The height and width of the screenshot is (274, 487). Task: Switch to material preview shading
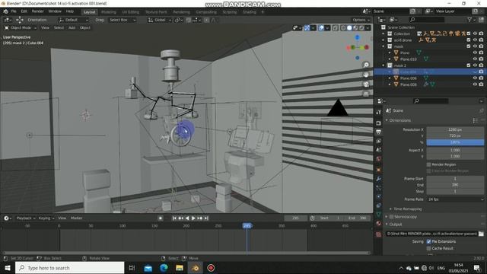(355, 28)
